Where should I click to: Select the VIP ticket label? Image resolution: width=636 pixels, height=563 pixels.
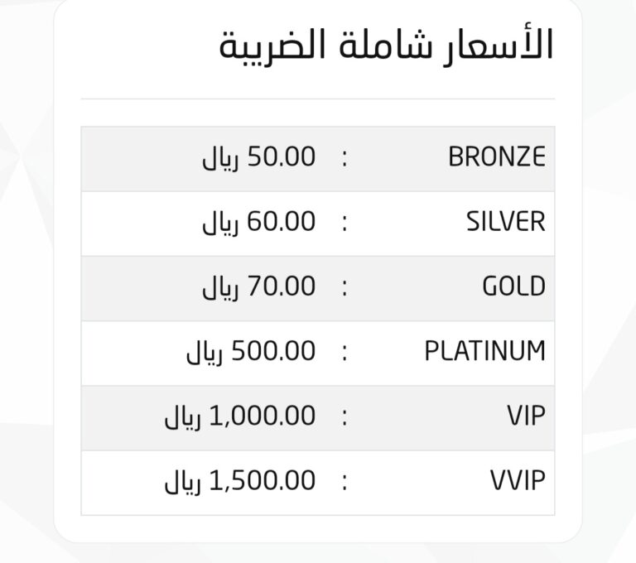(526, 416)
